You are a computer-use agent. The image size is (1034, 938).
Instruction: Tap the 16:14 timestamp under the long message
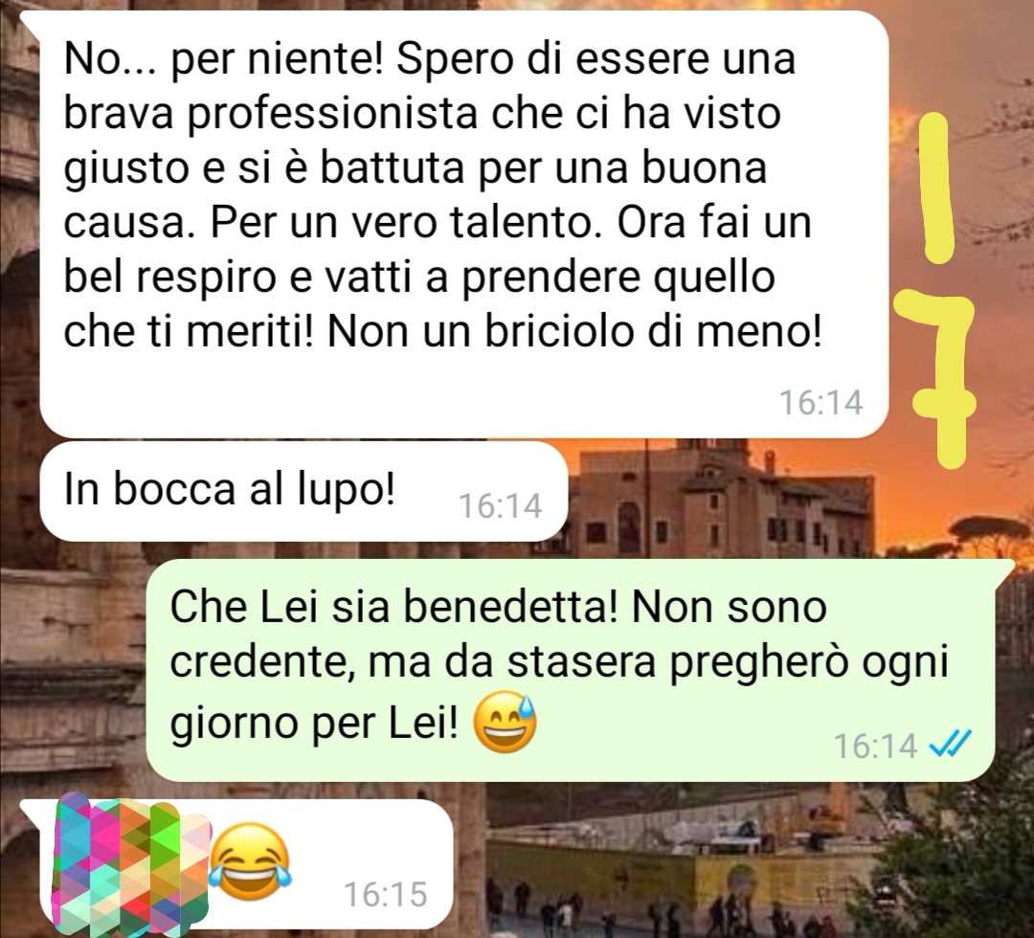(x=821, y=402)
